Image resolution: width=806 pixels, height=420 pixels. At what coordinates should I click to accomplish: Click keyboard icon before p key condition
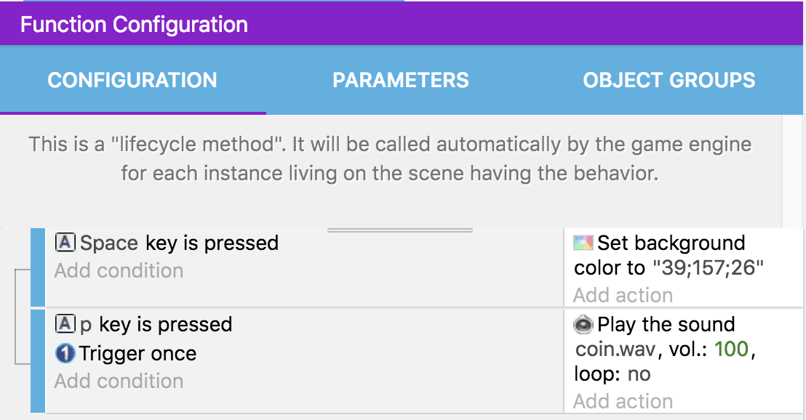point(65,324)
